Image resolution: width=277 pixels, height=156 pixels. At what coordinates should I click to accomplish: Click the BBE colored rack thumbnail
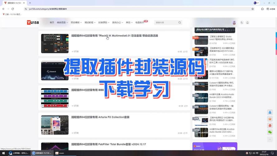[55, 98]
